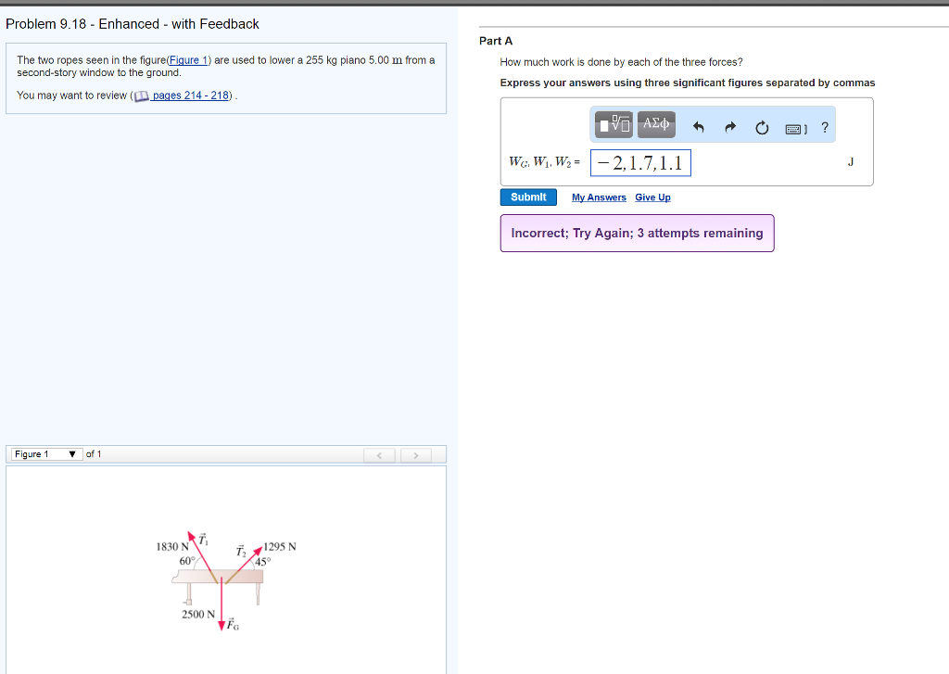The height and width of the screenshot is (674, 949).
Task: Open keyboard shortcuts via keyboard icon
Action: tap(793, 128)
